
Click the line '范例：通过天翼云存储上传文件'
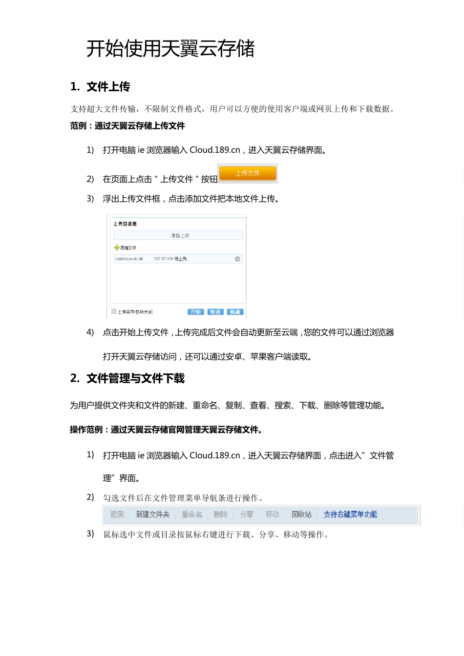(127, 126)
